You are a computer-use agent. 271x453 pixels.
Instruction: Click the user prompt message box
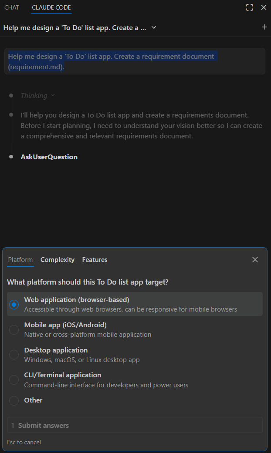135,61
